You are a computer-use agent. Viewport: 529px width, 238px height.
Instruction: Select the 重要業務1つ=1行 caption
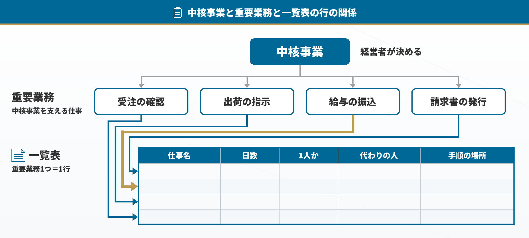click(41, 169)
